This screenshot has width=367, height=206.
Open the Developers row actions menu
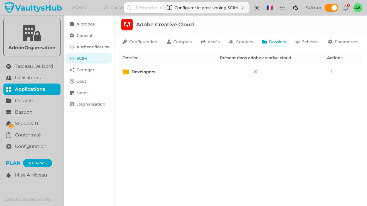pos(331,72)
